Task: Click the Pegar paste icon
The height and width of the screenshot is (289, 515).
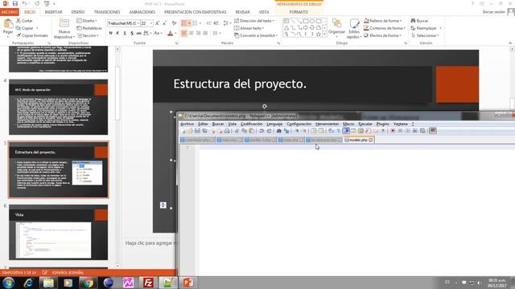Action: click(8, 24)
